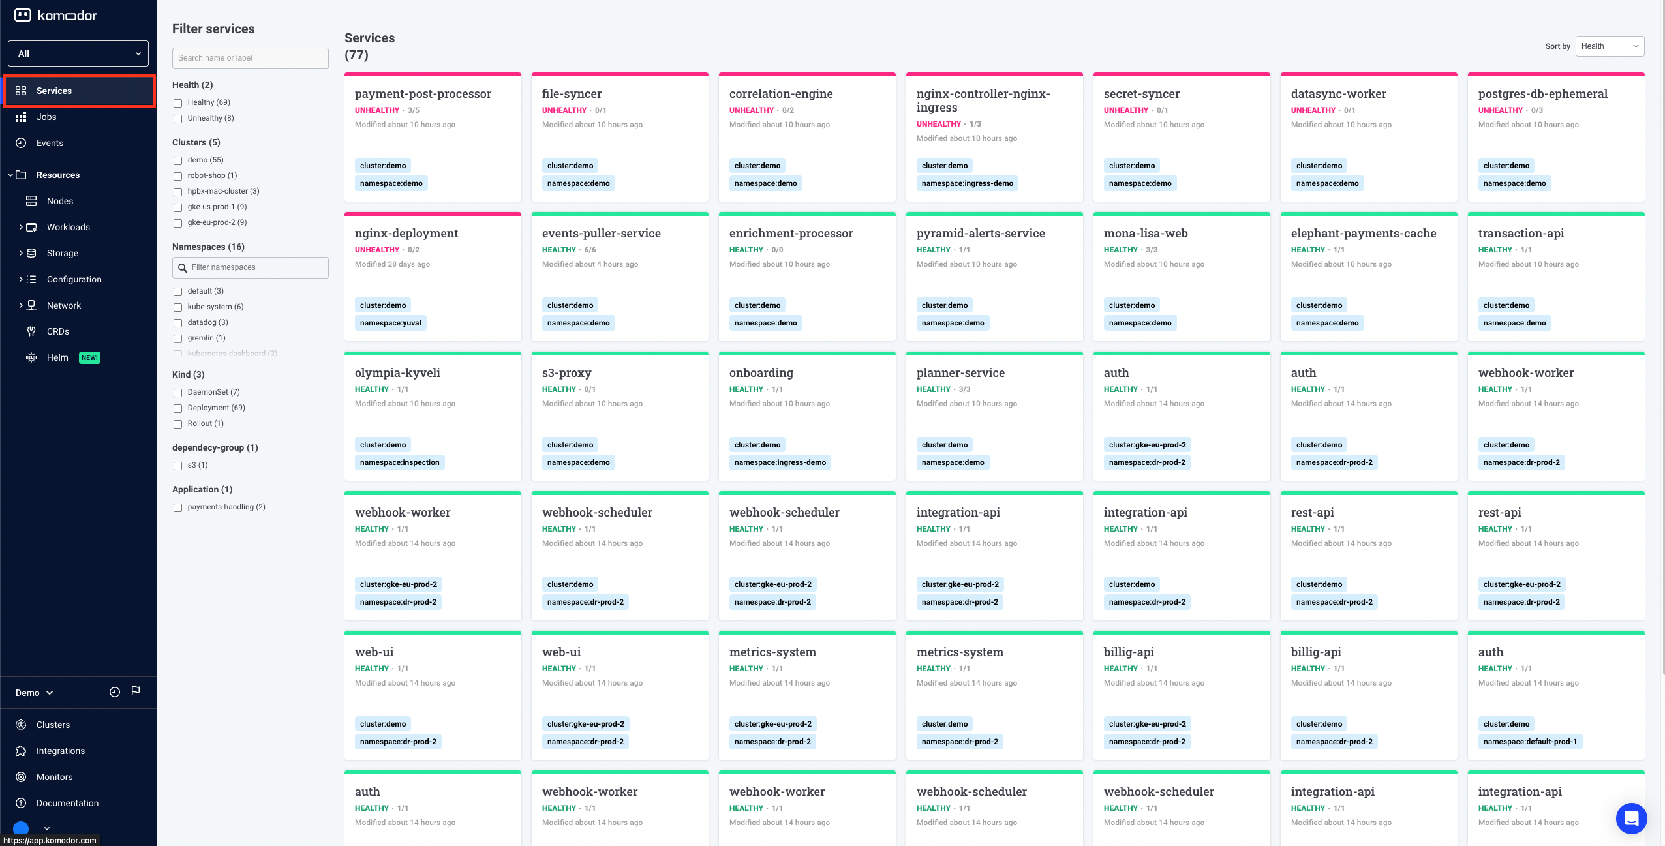Open the Demo workspace dropdown
Screen dimensions: 1665x846
coord(35,693)
